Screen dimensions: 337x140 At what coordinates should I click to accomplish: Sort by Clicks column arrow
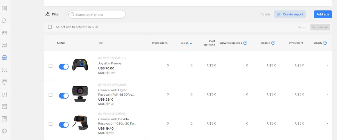tap(191, 43)
